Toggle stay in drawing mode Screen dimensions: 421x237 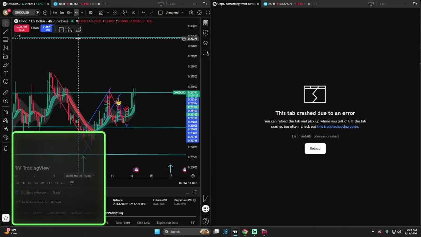6,120
